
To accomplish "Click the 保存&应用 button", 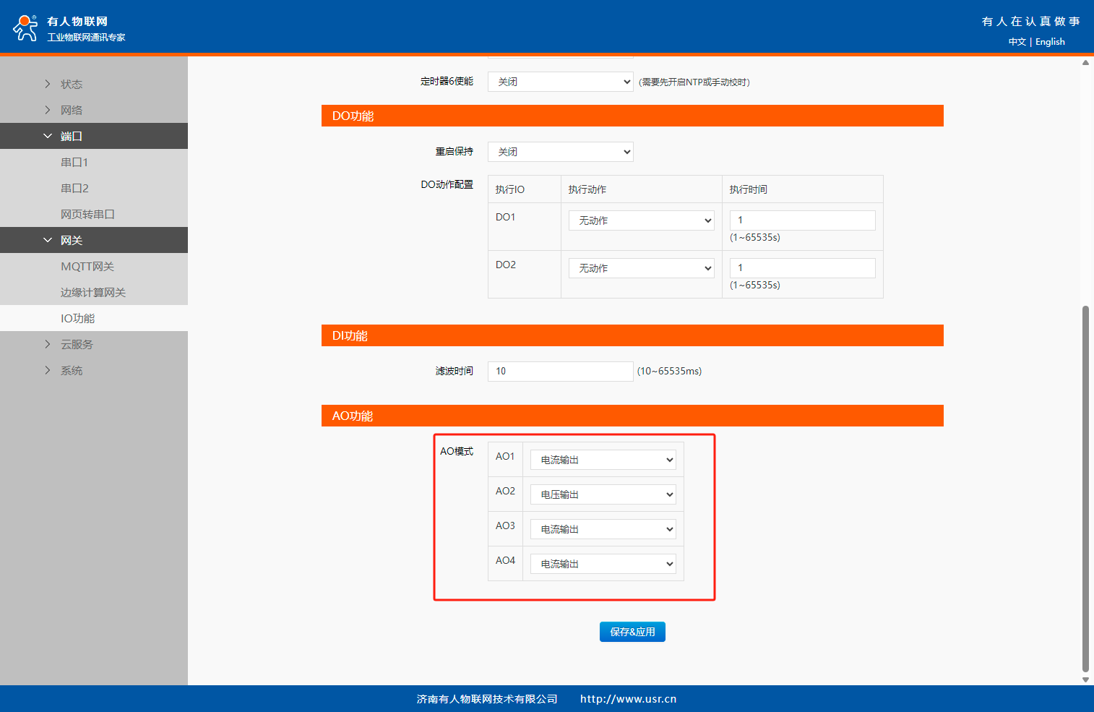I will 632,632.
